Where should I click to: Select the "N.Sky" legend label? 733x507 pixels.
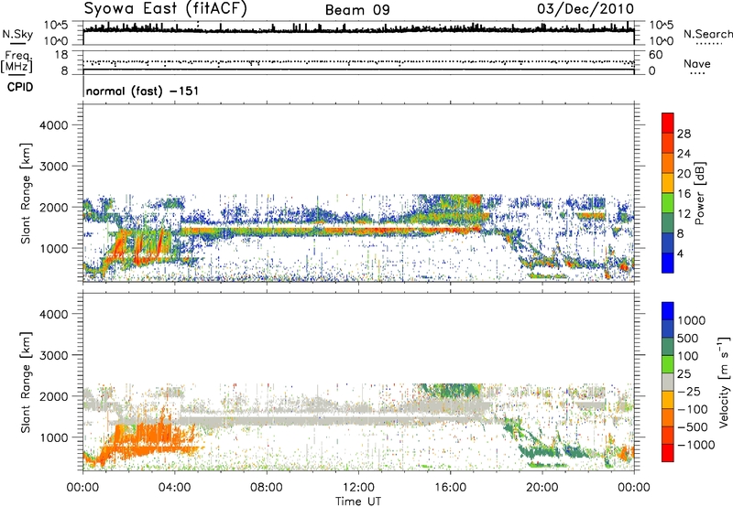pyautogui.click(x=17, y=34)
